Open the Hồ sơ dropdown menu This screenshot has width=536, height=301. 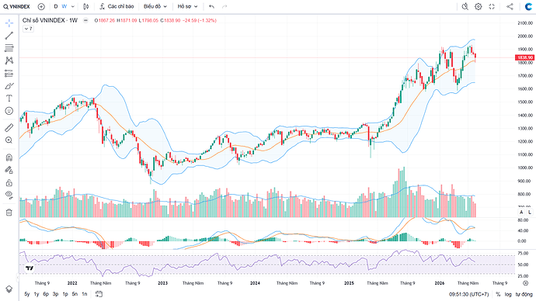pos(188,6)
